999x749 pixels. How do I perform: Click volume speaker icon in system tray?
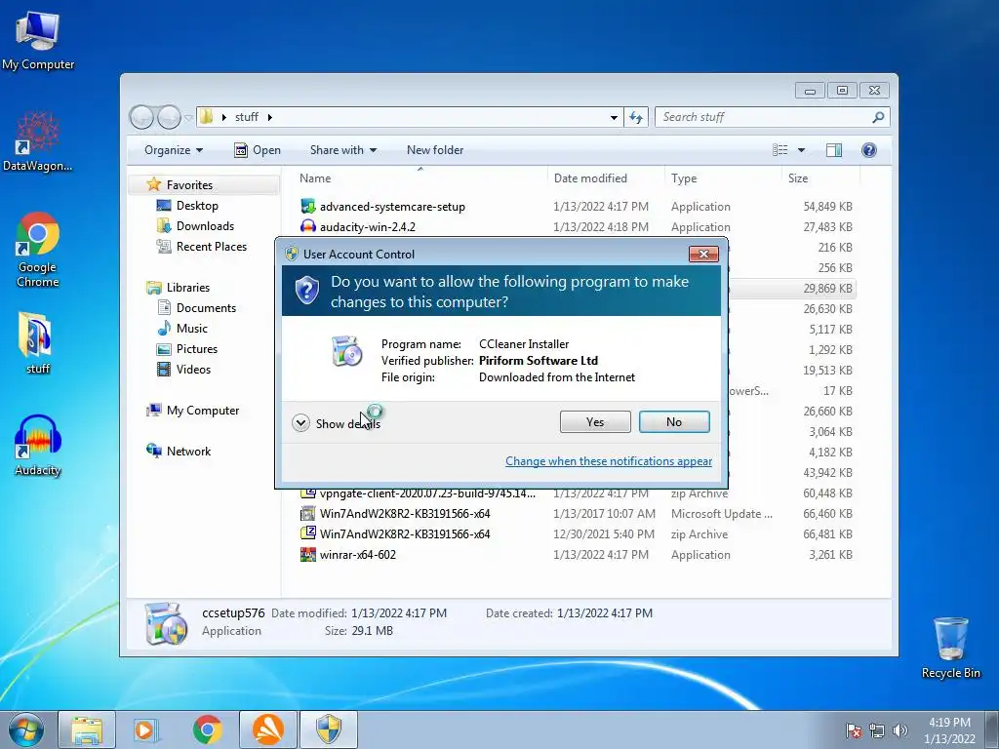pyautogui.click(x=900, y=730)
